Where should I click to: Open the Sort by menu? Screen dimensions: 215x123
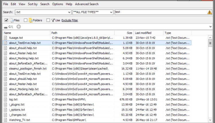coord(33,4)
